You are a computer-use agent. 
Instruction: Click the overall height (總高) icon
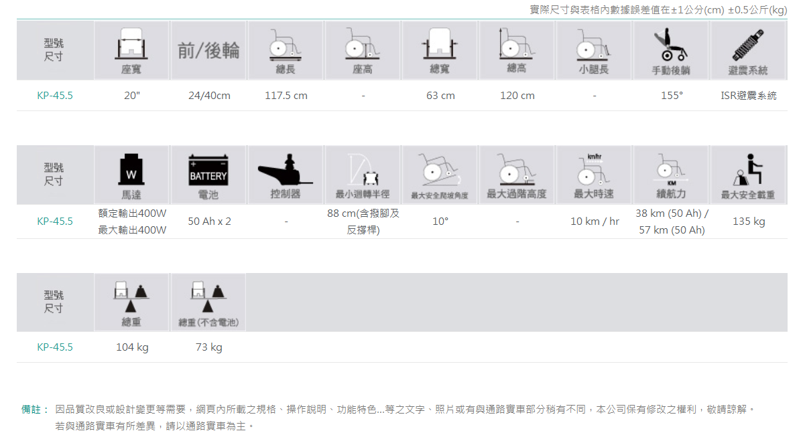[517, 44]
